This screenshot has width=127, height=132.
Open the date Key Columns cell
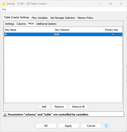(x=79, y=34)
